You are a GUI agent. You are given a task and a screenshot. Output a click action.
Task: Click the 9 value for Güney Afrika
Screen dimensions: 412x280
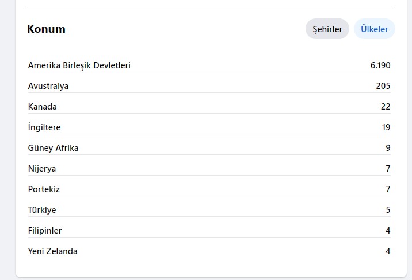click(388, 148)
